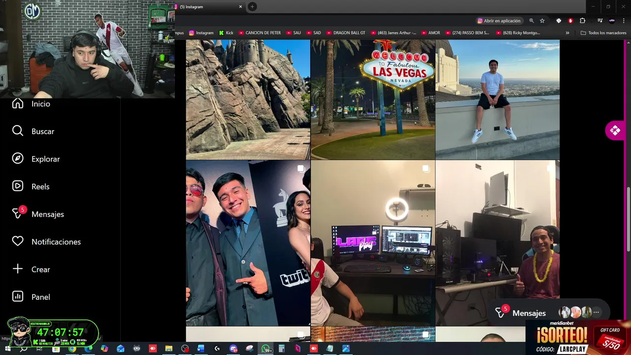
Task: Click Abrir en aplicación button
Action: tap(499, 21)
